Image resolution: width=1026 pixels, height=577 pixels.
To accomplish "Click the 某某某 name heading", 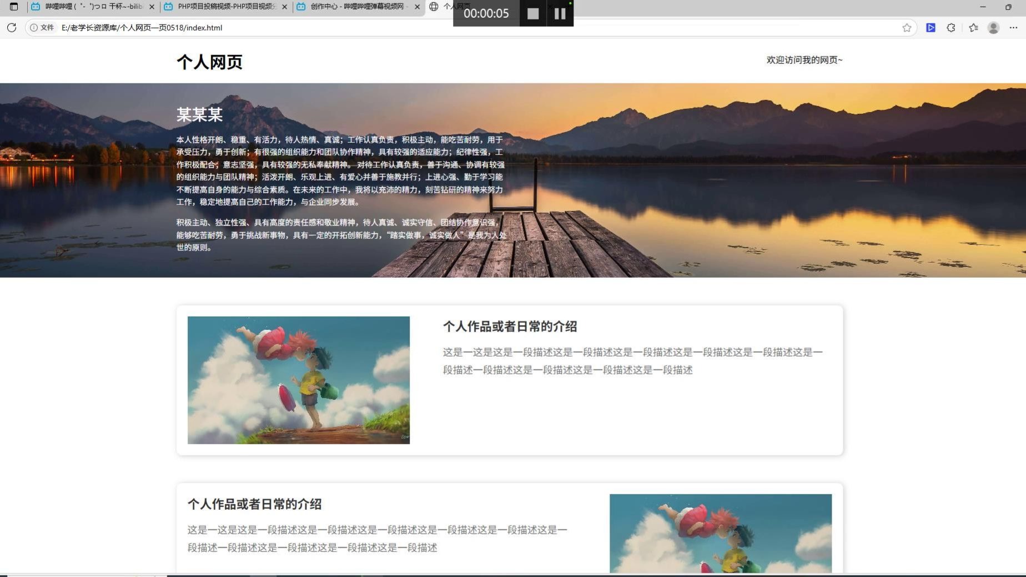I will 199,114.
